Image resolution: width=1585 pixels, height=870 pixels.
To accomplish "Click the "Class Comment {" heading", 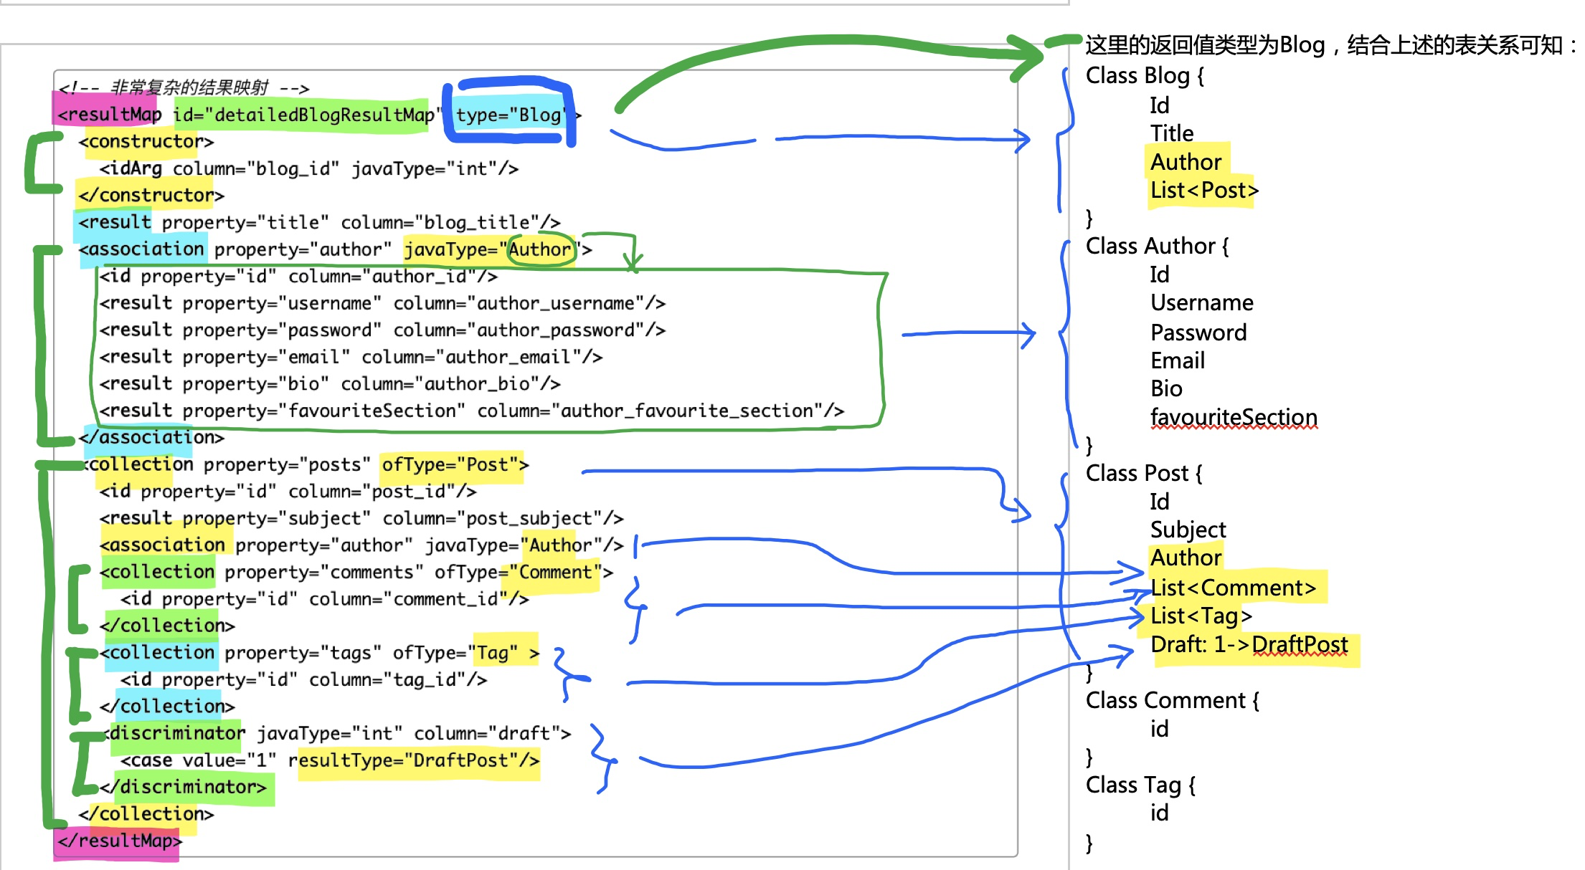I will [1171, 700].
